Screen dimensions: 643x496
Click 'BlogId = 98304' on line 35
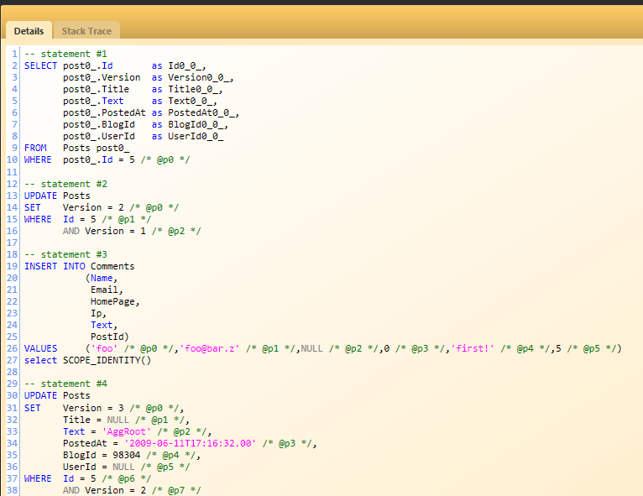(102, 456)
